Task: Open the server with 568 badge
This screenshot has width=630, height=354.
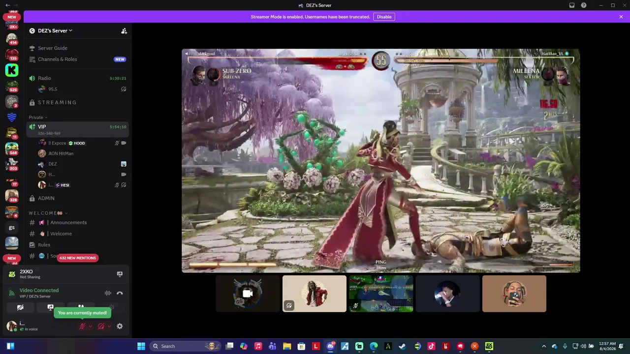Action: tap(12, 148)
